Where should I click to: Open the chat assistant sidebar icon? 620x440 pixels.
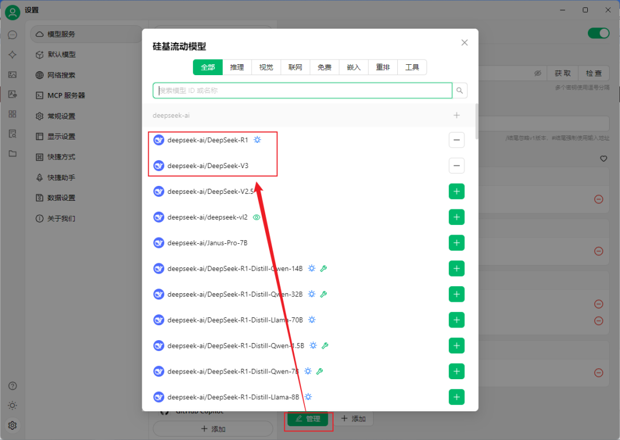[x=12, y=35]
